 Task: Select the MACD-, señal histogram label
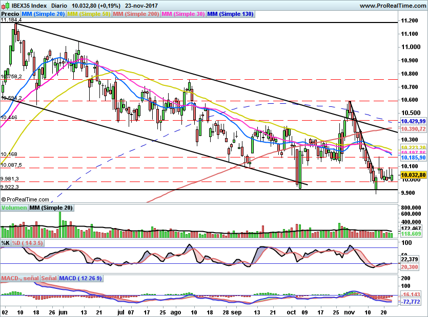20,278
